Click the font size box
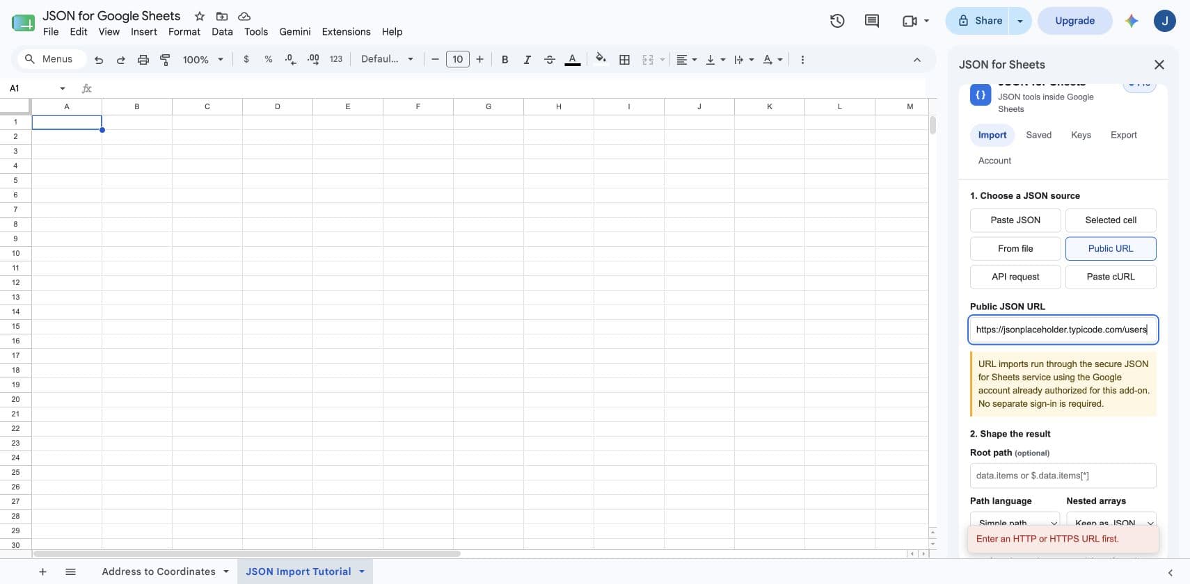Viewport: 1190px width, 584px height. coord(457,59)
